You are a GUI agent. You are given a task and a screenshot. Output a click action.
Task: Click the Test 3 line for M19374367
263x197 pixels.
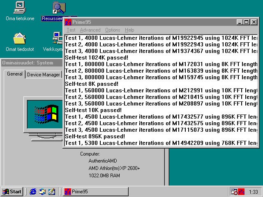(x=161, y=51)
